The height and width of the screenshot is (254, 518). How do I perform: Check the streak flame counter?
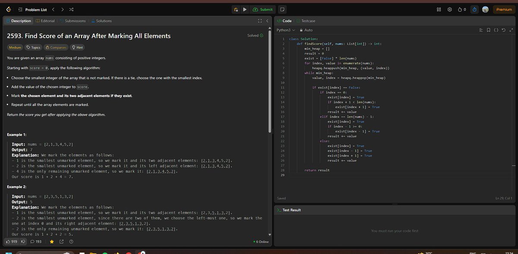(x=461, y=10)
